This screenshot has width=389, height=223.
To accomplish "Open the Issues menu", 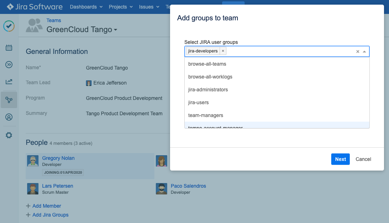I will [x=149, y=7].
